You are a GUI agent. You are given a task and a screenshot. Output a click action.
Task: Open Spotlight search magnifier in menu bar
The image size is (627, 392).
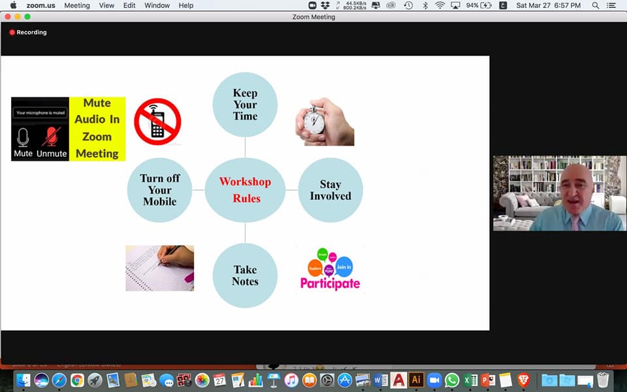pyautogui.click(x=595, y=5)
